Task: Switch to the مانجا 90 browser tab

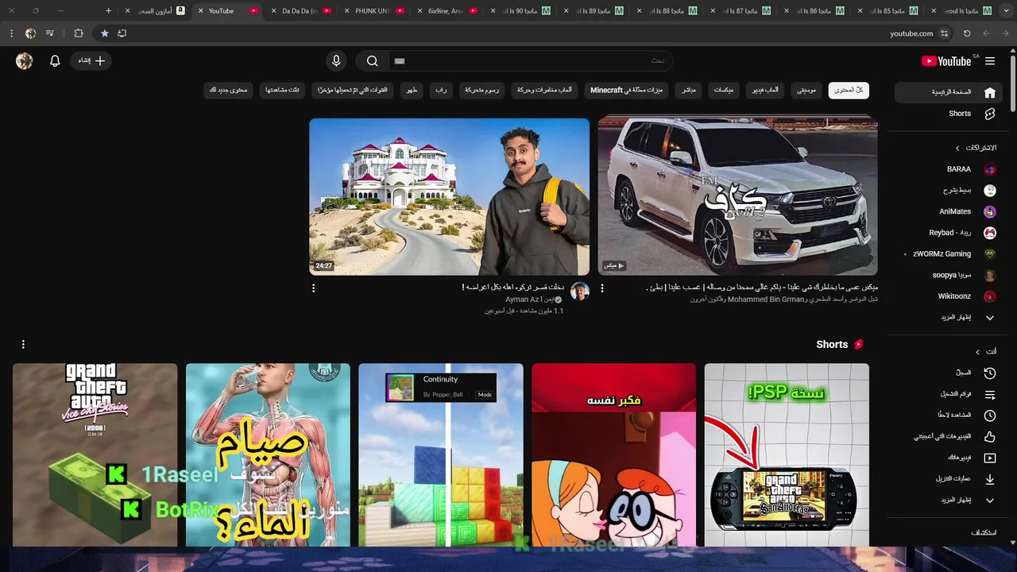Action: point(520,11)
